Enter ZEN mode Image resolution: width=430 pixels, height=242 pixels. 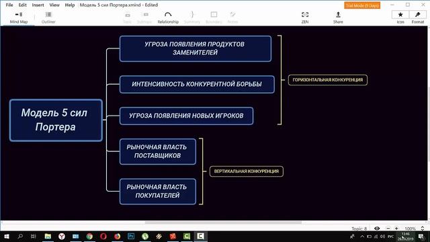click(305, 17)
